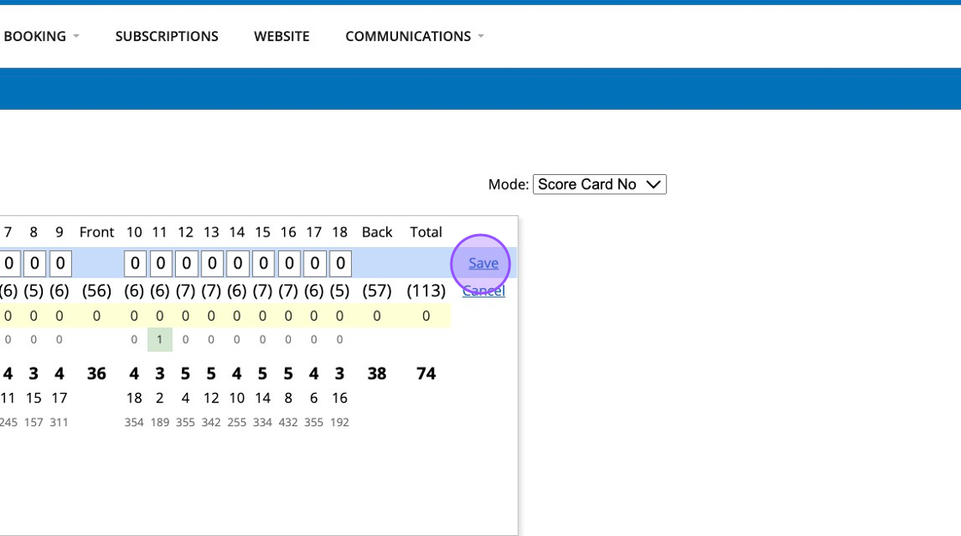Select the hole 15 score field
961x536 pixels.
pos(263,263)
